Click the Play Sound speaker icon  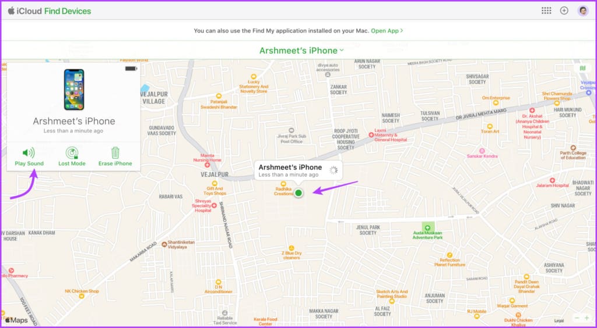click(x=29, y=152)
